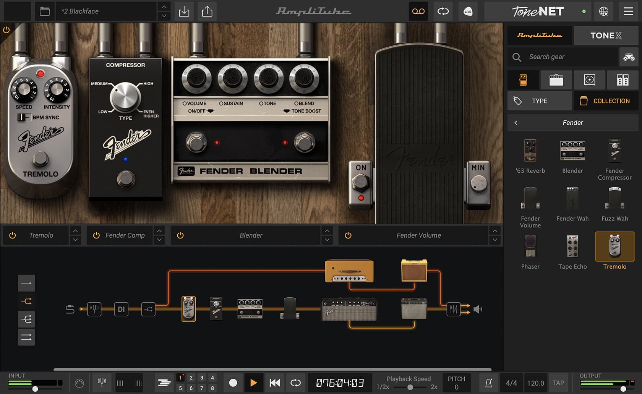This screenshot has width=642, height=394.
Task: Switch to the TONEX tab
Action: (606, 36)
